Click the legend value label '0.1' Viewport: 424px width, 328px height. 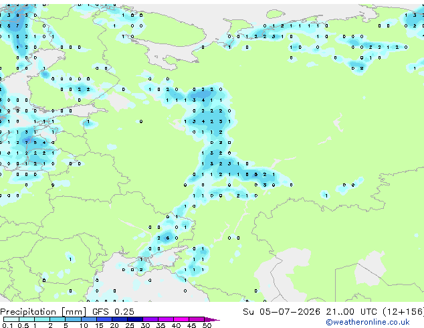7,325
